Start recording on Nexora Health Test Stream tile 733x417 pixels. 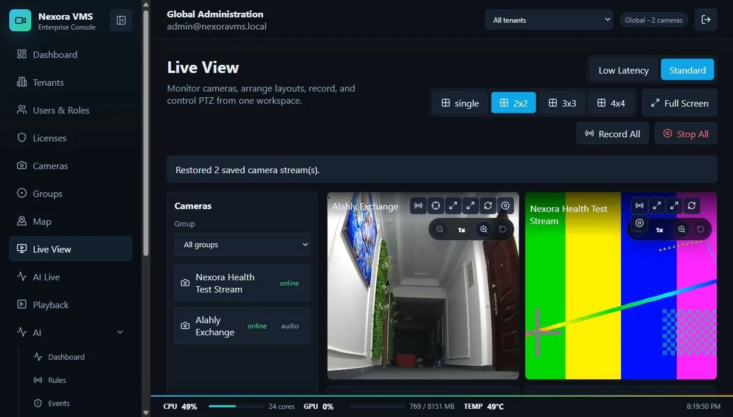click(x=639, y=206)
